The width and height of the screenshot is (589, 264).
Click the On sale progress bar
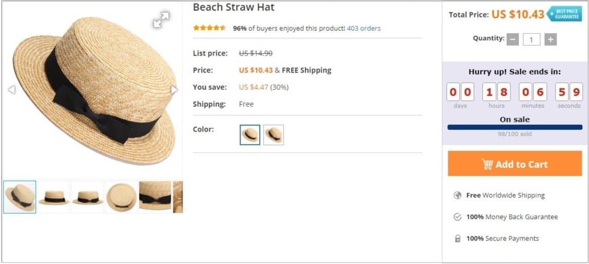pos(515,127)
